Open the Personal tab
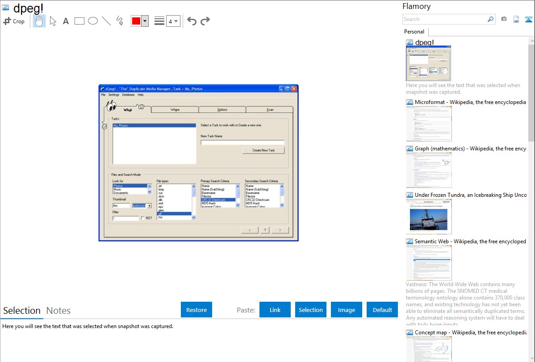The width and height of the screenshot is (535, 362). coord(414,32)
